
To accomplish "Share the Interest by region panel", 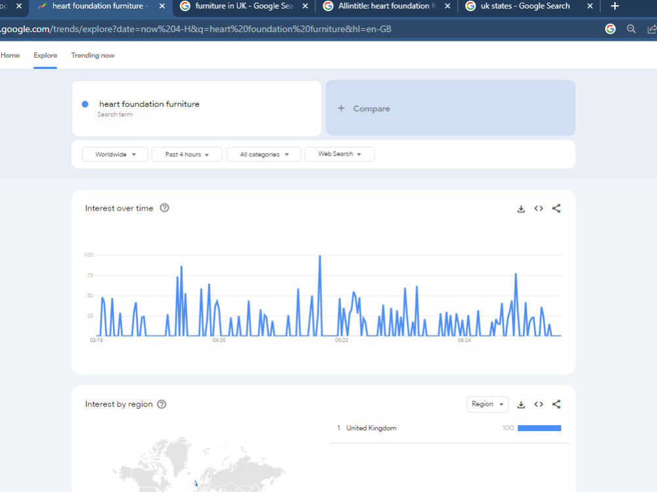I will coord(556,404).
